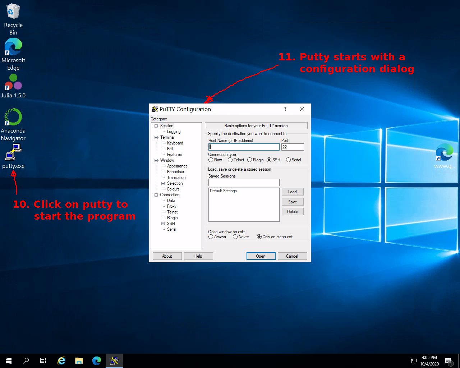Activate the PuTTY taskbar button
Viewport: 460px width, 368px height.
tap(114, 361)
